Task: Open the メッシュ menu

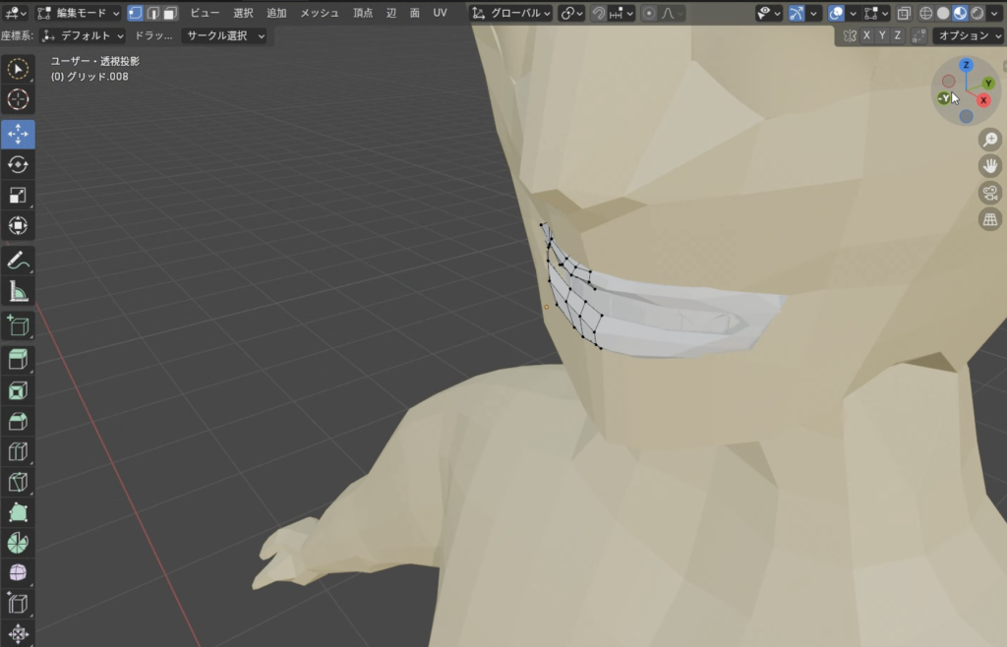Action: tap(320, 13)
